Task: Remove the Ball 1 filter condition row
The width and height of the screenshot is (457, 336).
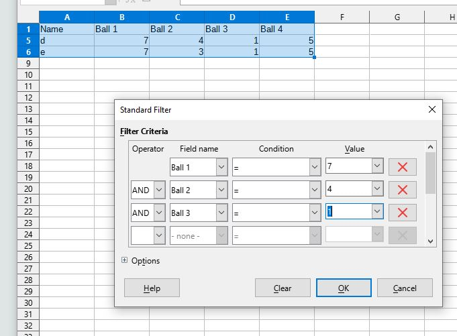Action: tap(402, 167)
